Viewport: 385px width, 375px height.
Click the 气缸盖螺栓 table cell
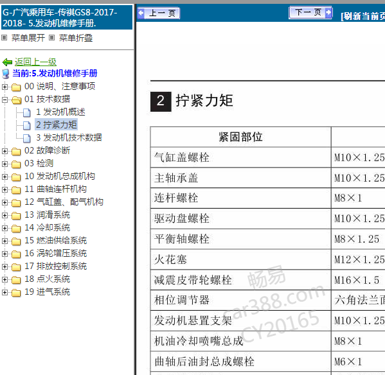tap(240, 157)
